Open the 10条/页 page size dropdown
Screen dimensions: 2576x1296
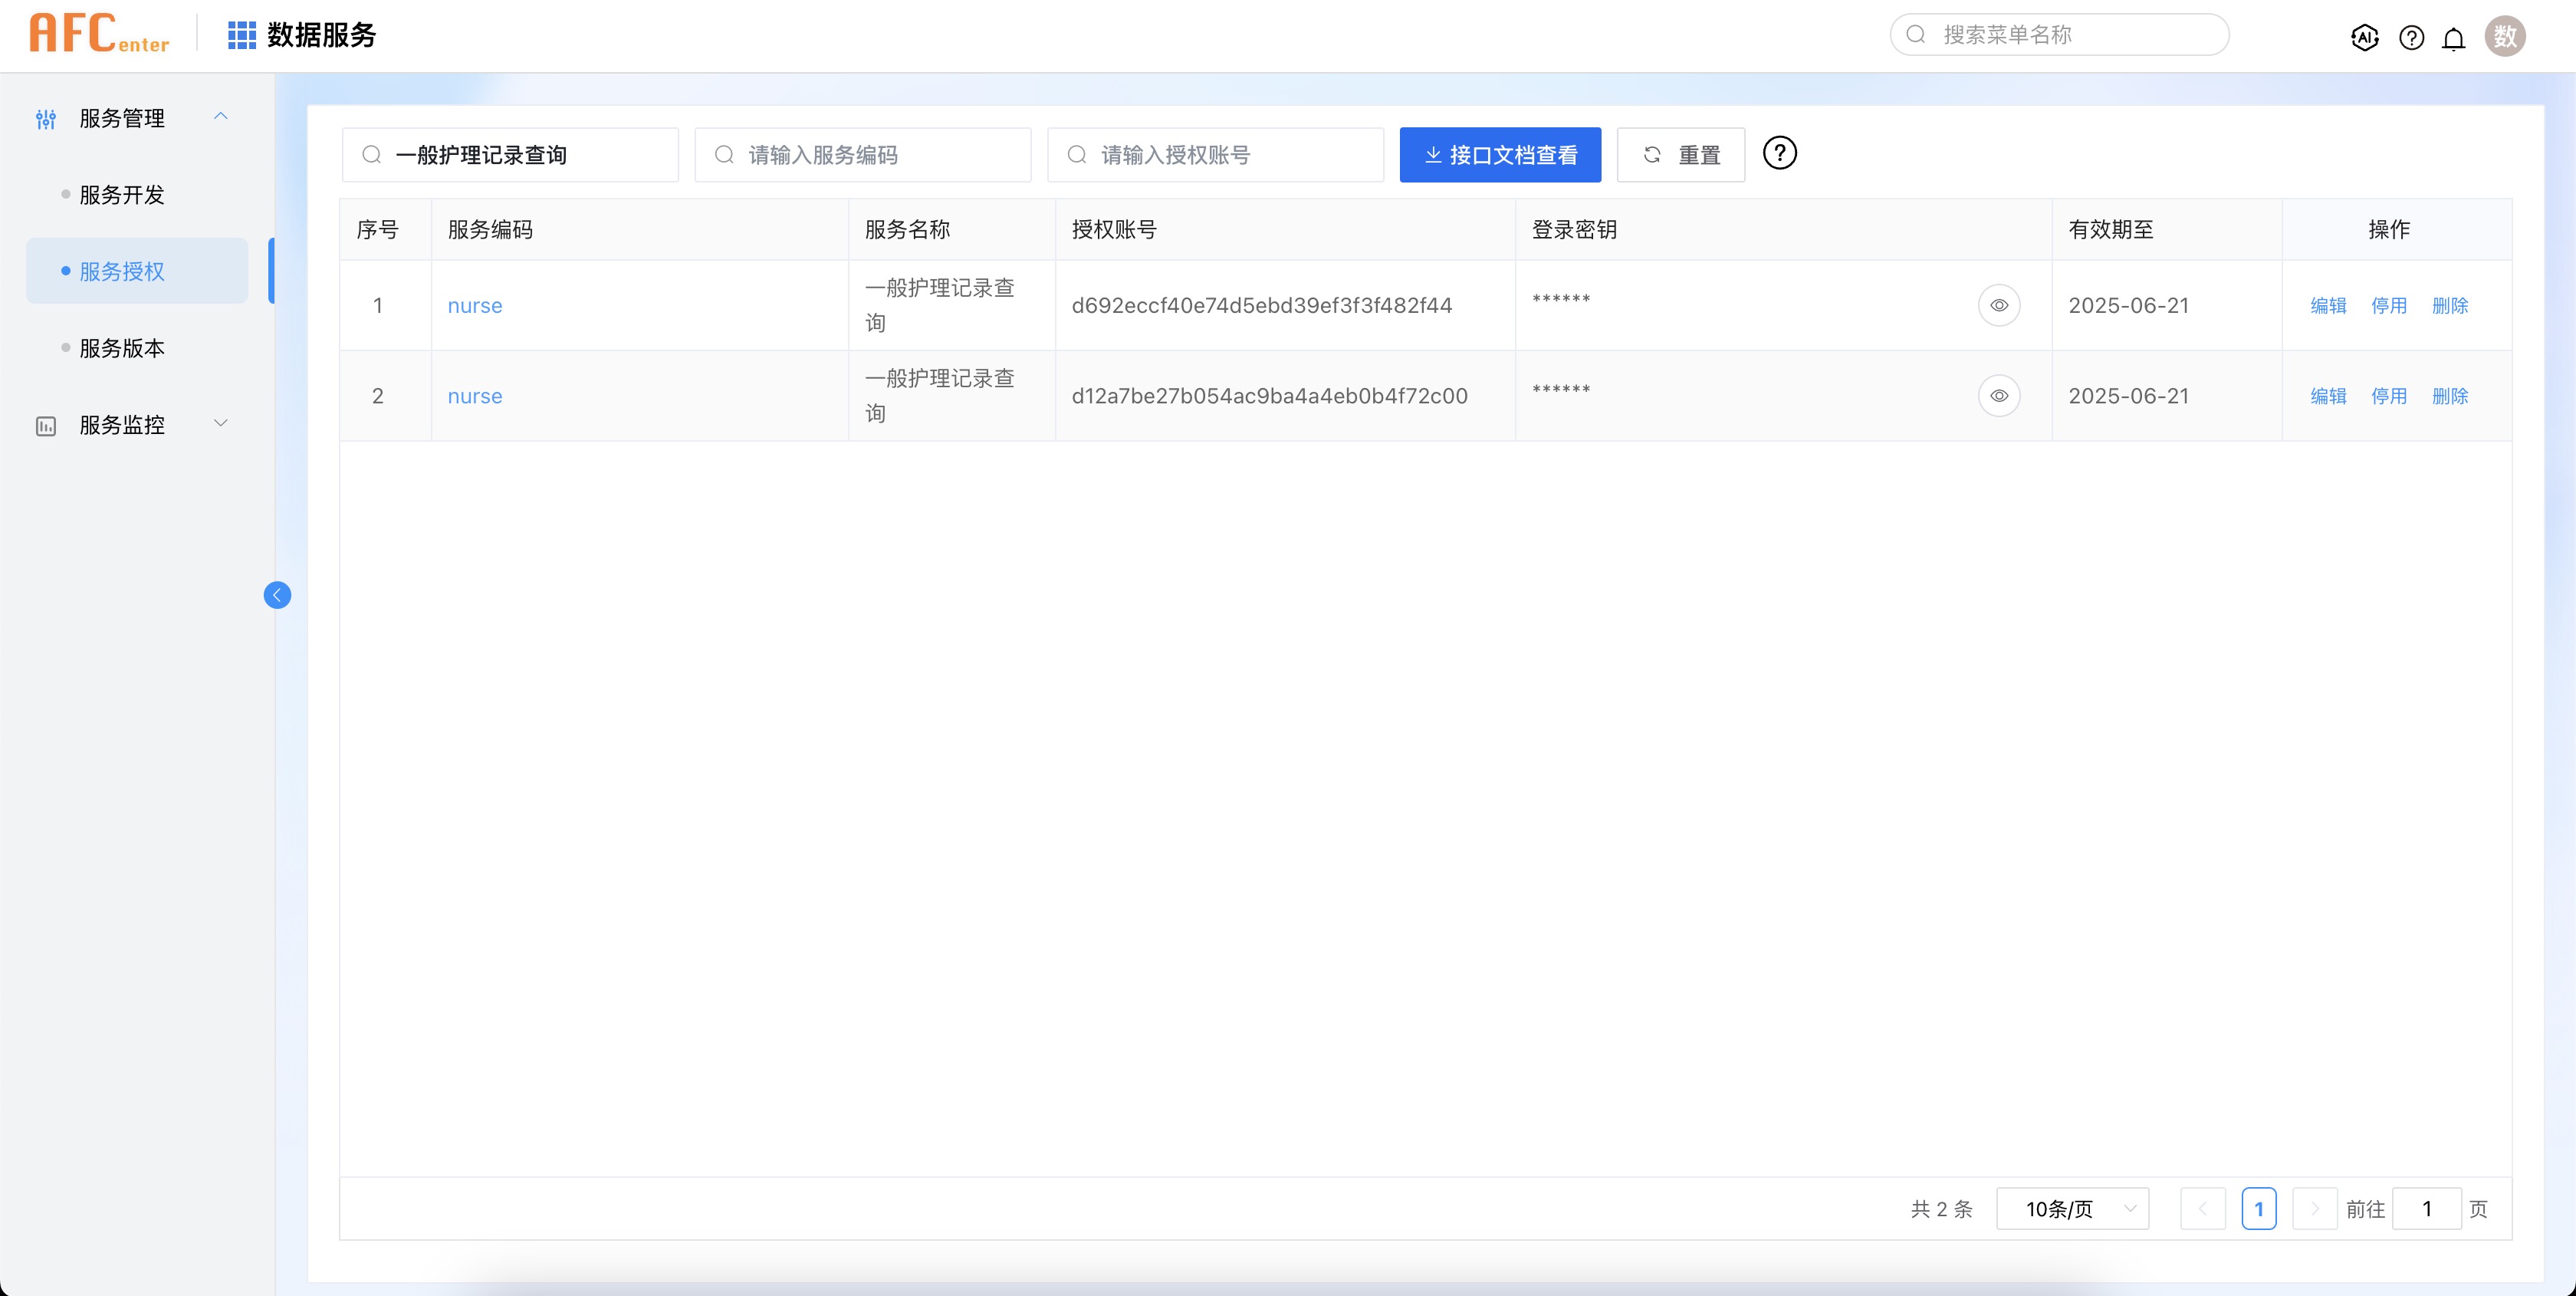pos(2072,1209)
